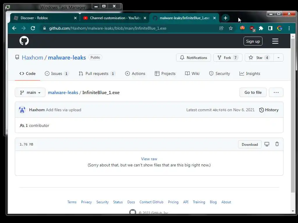This screenshot has width=298, height=223.
Task: Open the Actions tab
Action: pyautogui.click(x=135, y=73)
